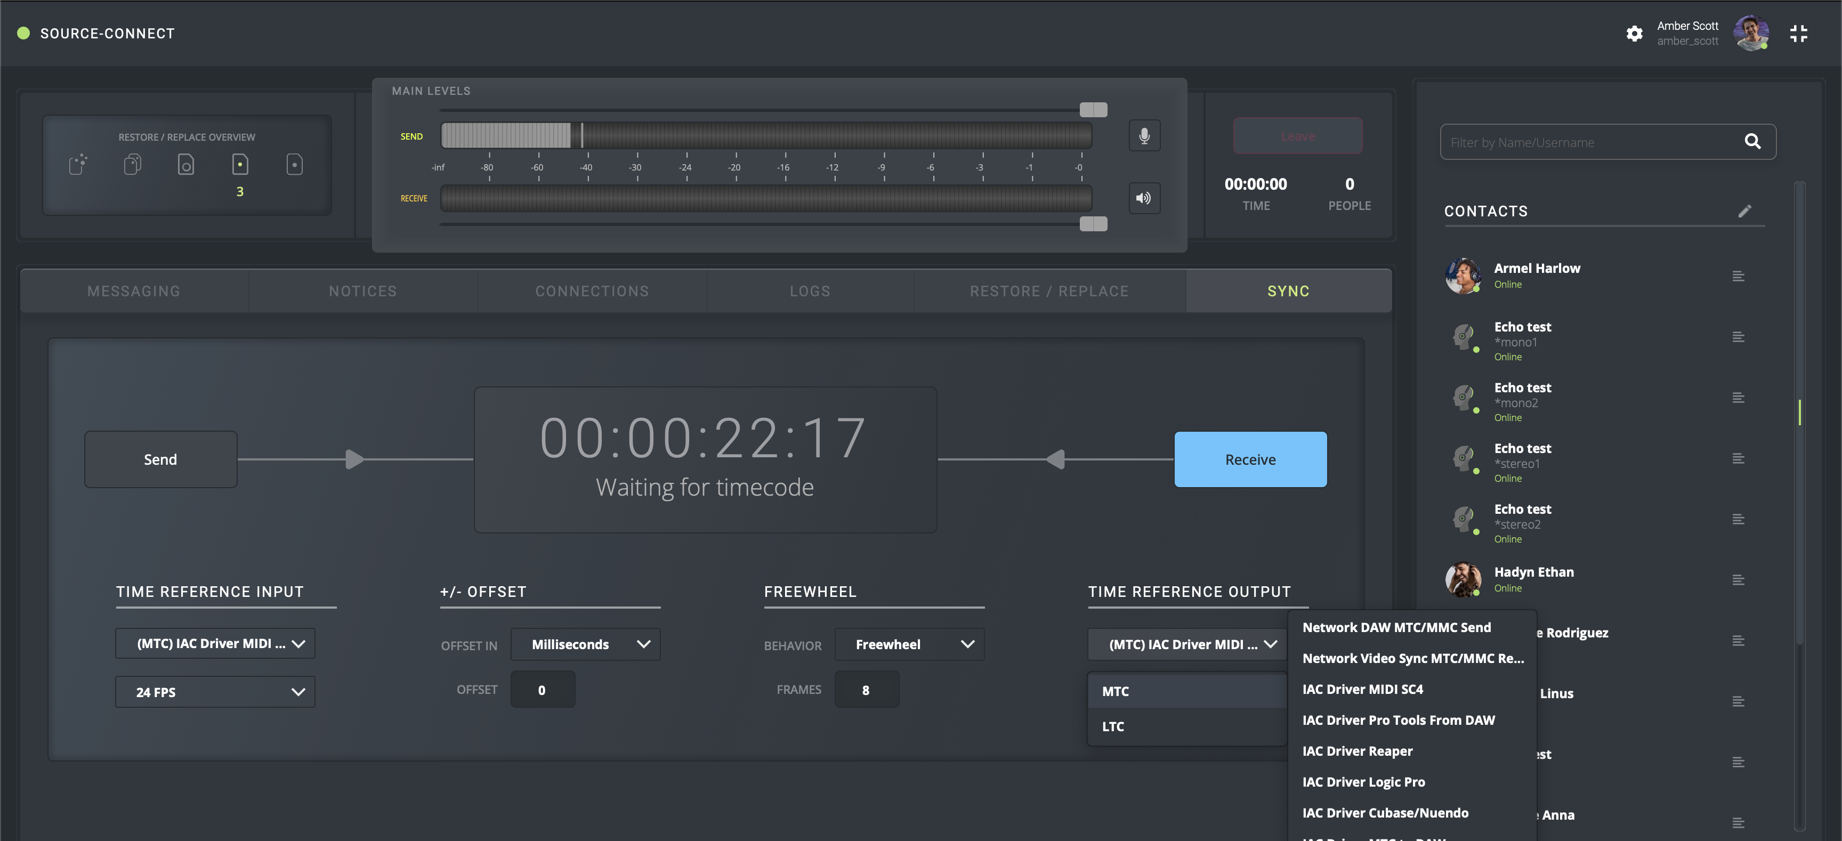Image resolution: width=1842 pixels, height=841 pixels.
Task: Click the search magnifier icon
Action: [1752, 142]
